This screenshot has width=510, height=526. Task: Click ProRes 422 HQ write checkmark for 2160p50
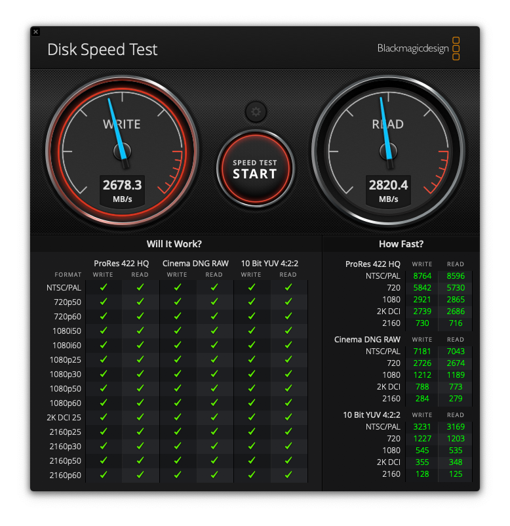click(104, 460)
